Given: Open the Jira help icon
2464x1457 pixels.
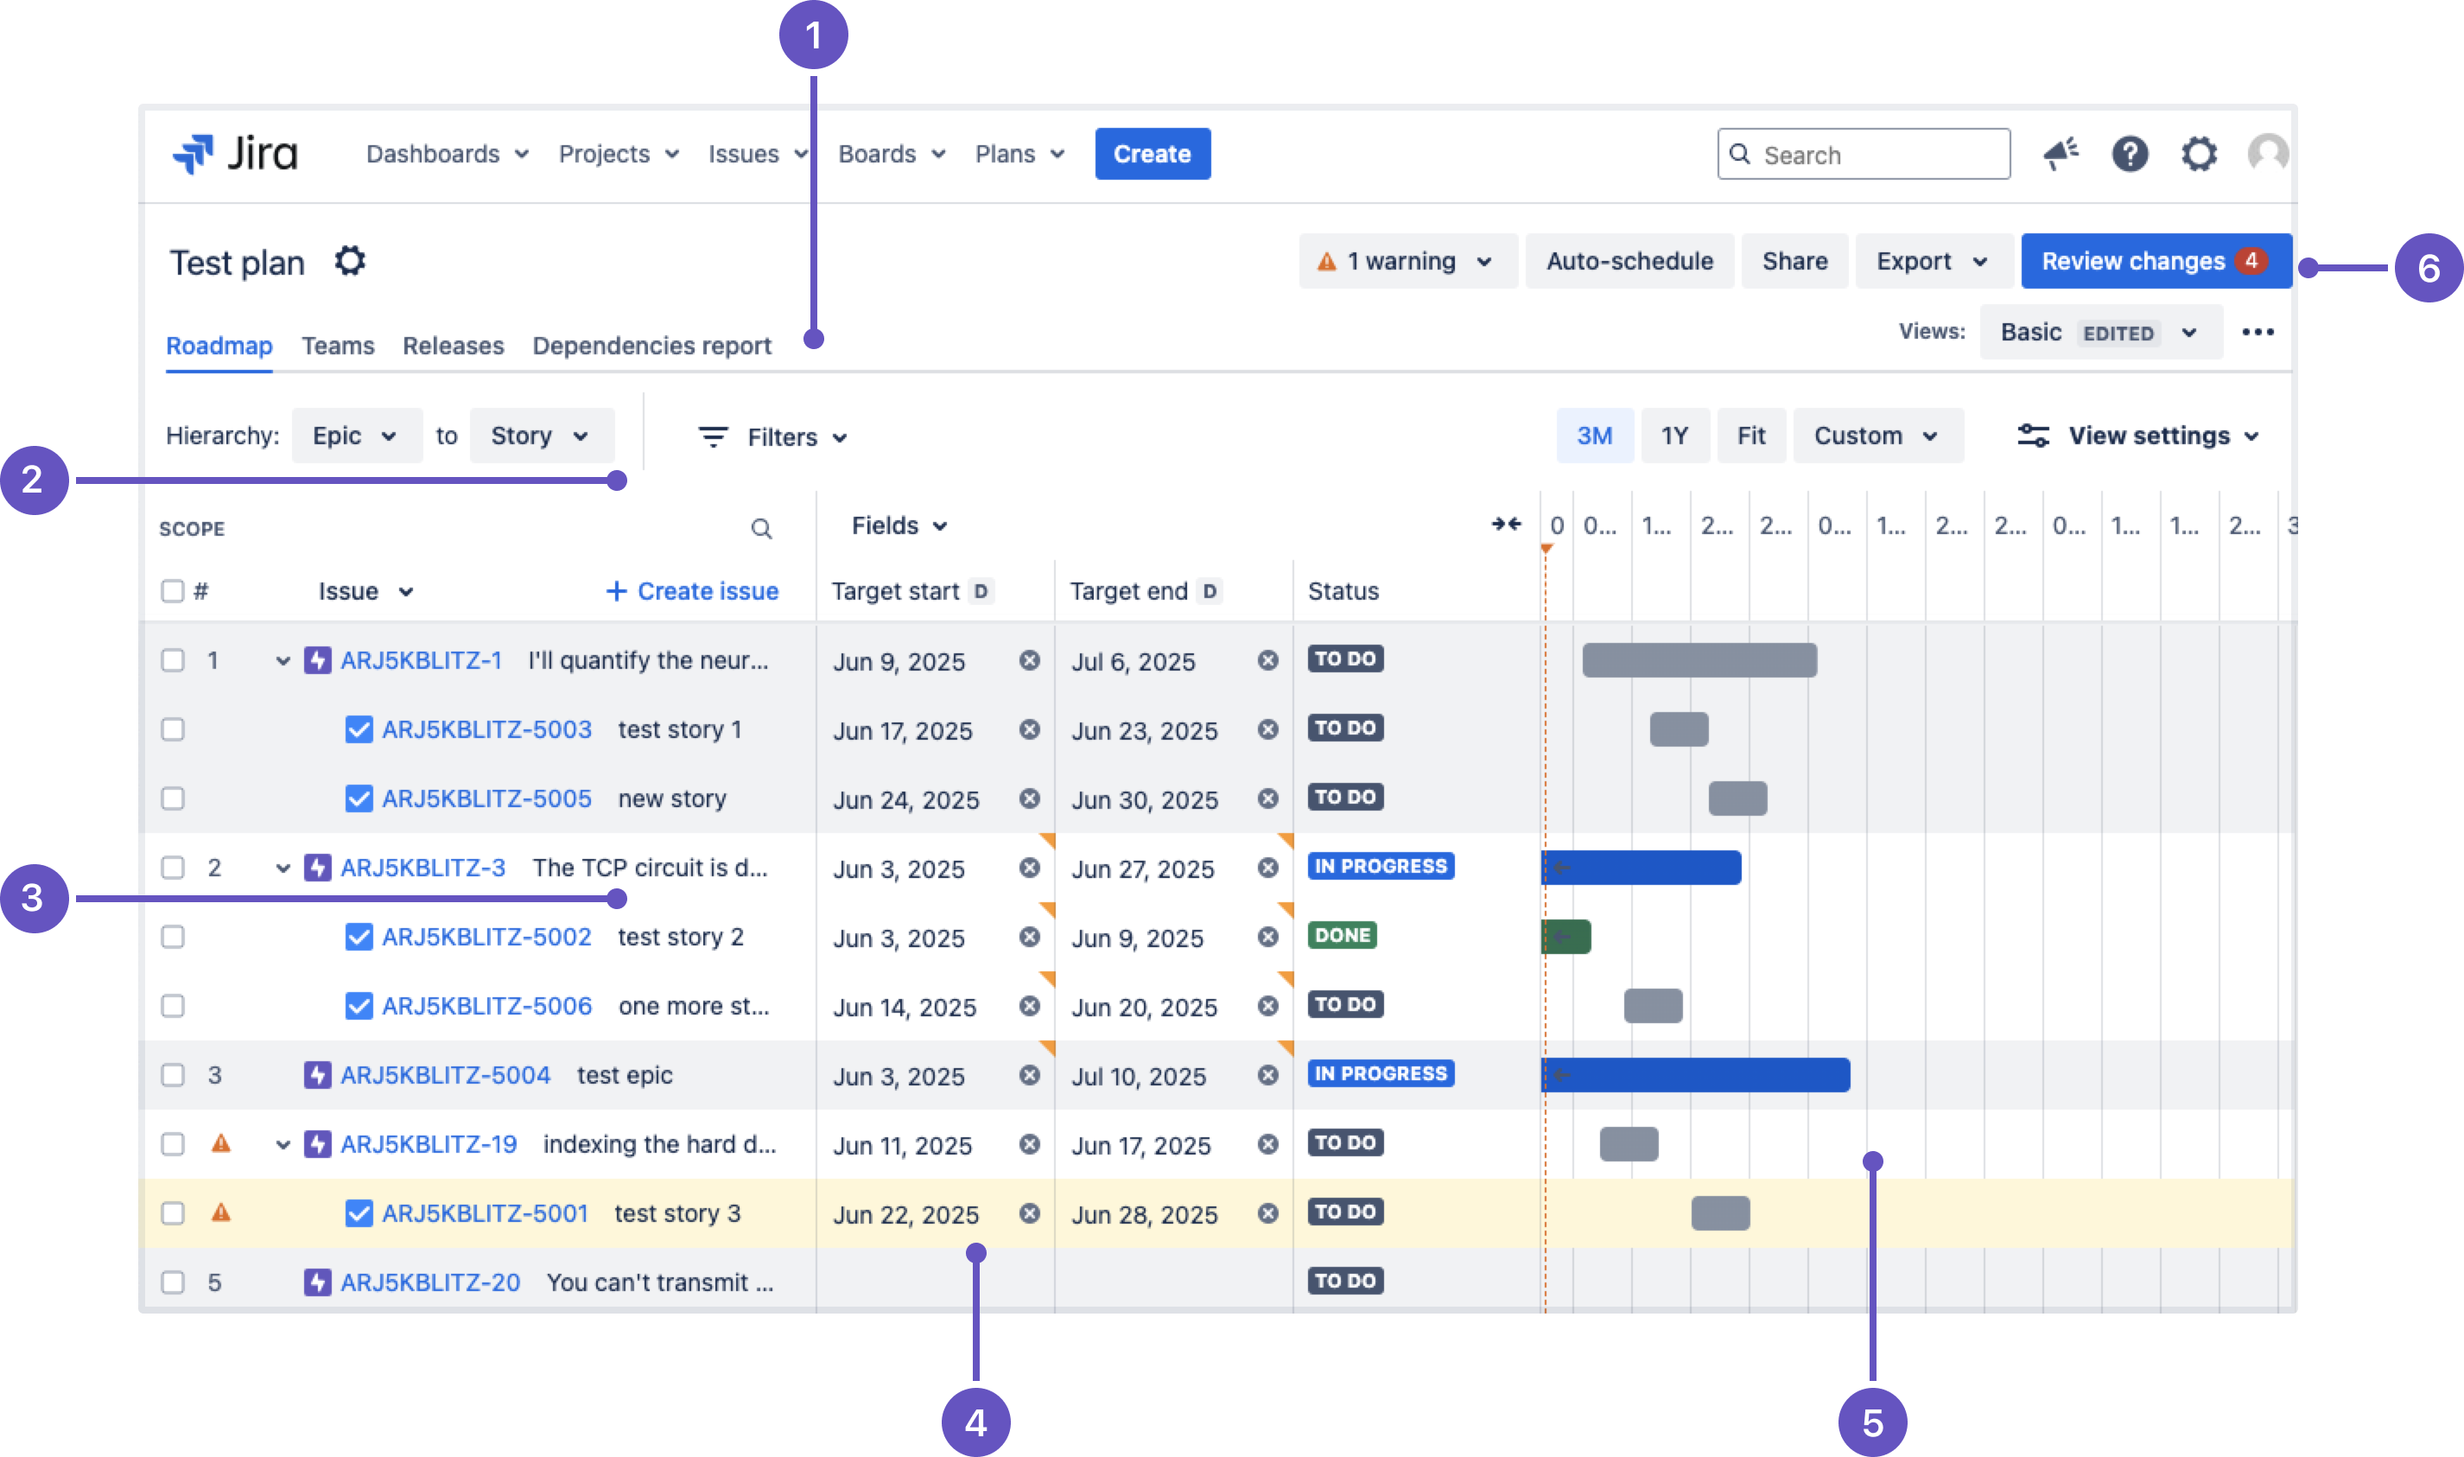Looking at the screenshot, I should pyautogui.click(x=2130, y=153).
